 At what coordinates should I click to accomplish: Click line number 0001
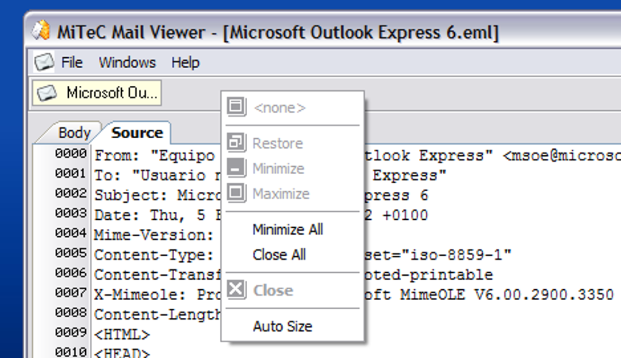(71, 173)
